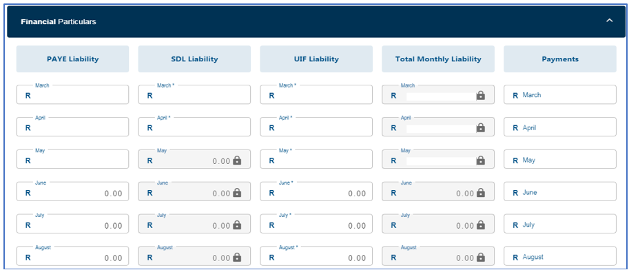Focus the July UIF Liability field

click(x=316, y=224)
